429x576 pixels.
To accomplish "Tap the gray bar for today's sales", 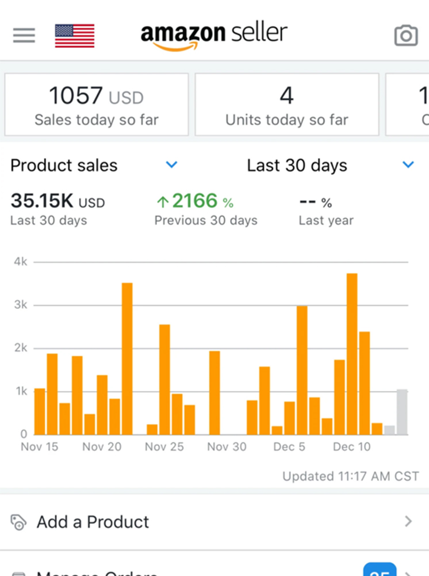I will [402, 412].
